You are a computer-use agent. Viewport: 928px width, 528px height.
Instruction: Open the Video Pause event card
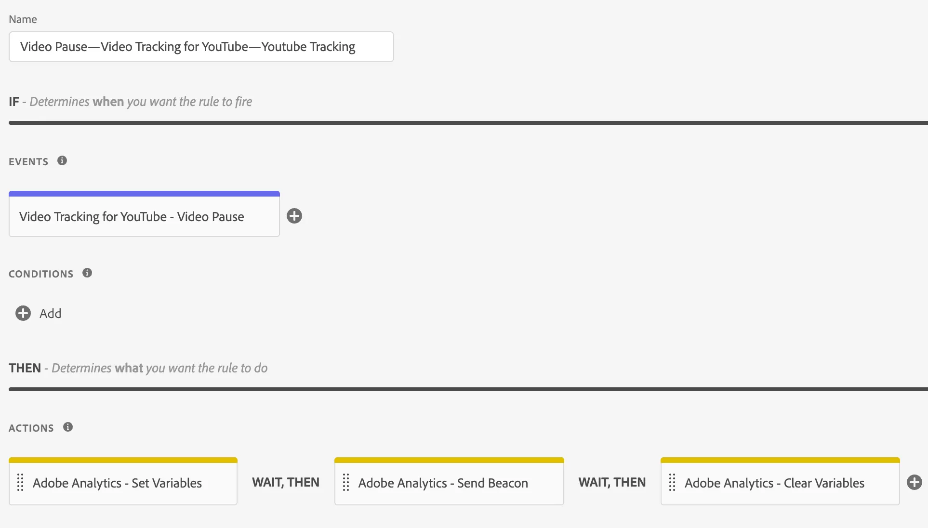(144, 214)
